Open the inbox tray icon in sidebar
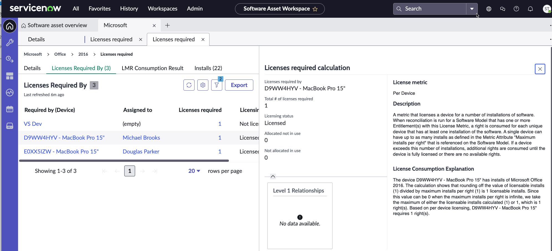 pos(10,126)
